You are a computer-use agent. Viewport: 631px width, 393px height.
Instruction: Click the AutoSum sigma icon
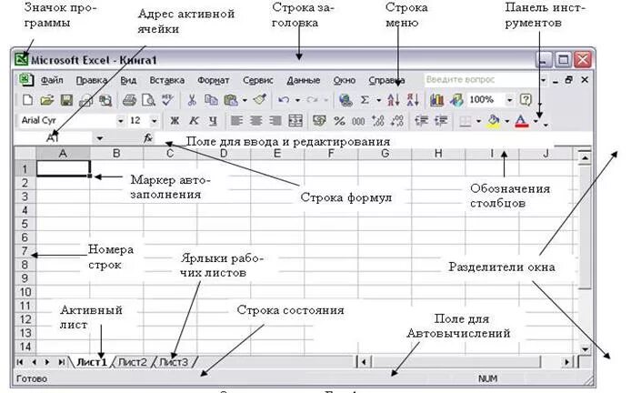point(365,99)
